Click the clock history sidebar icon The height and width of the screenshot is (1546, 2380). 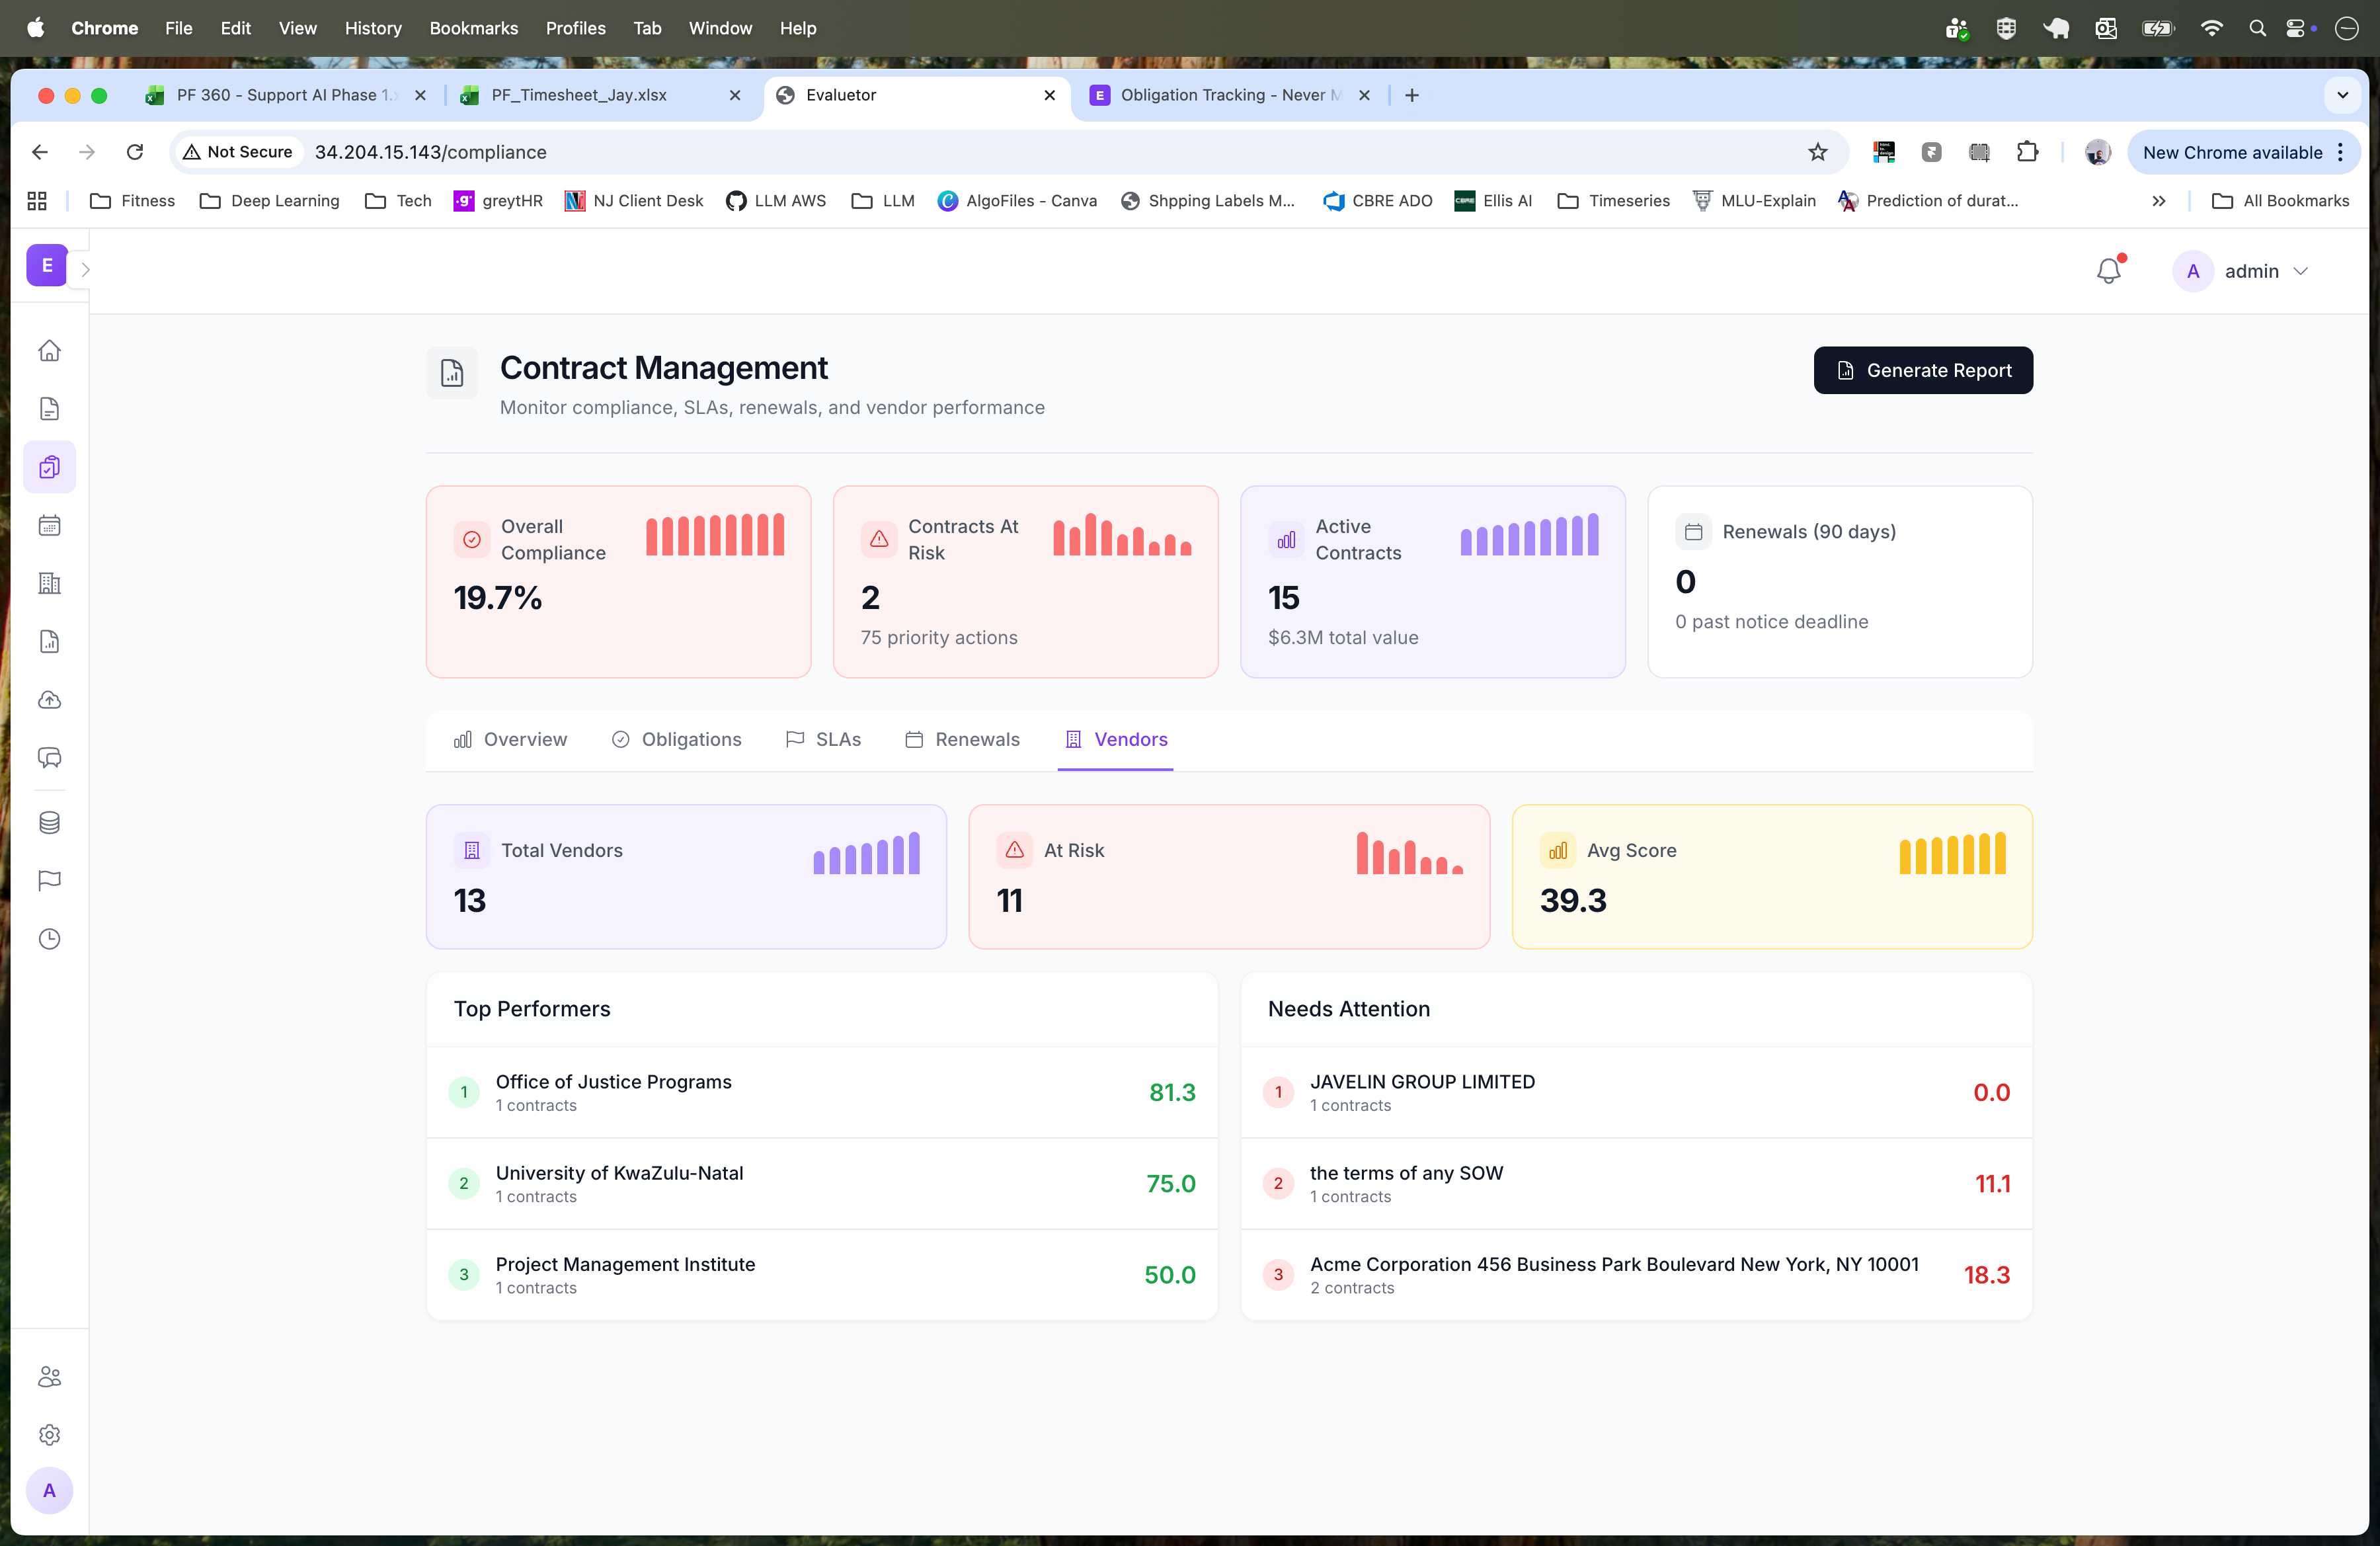[49, 939]
